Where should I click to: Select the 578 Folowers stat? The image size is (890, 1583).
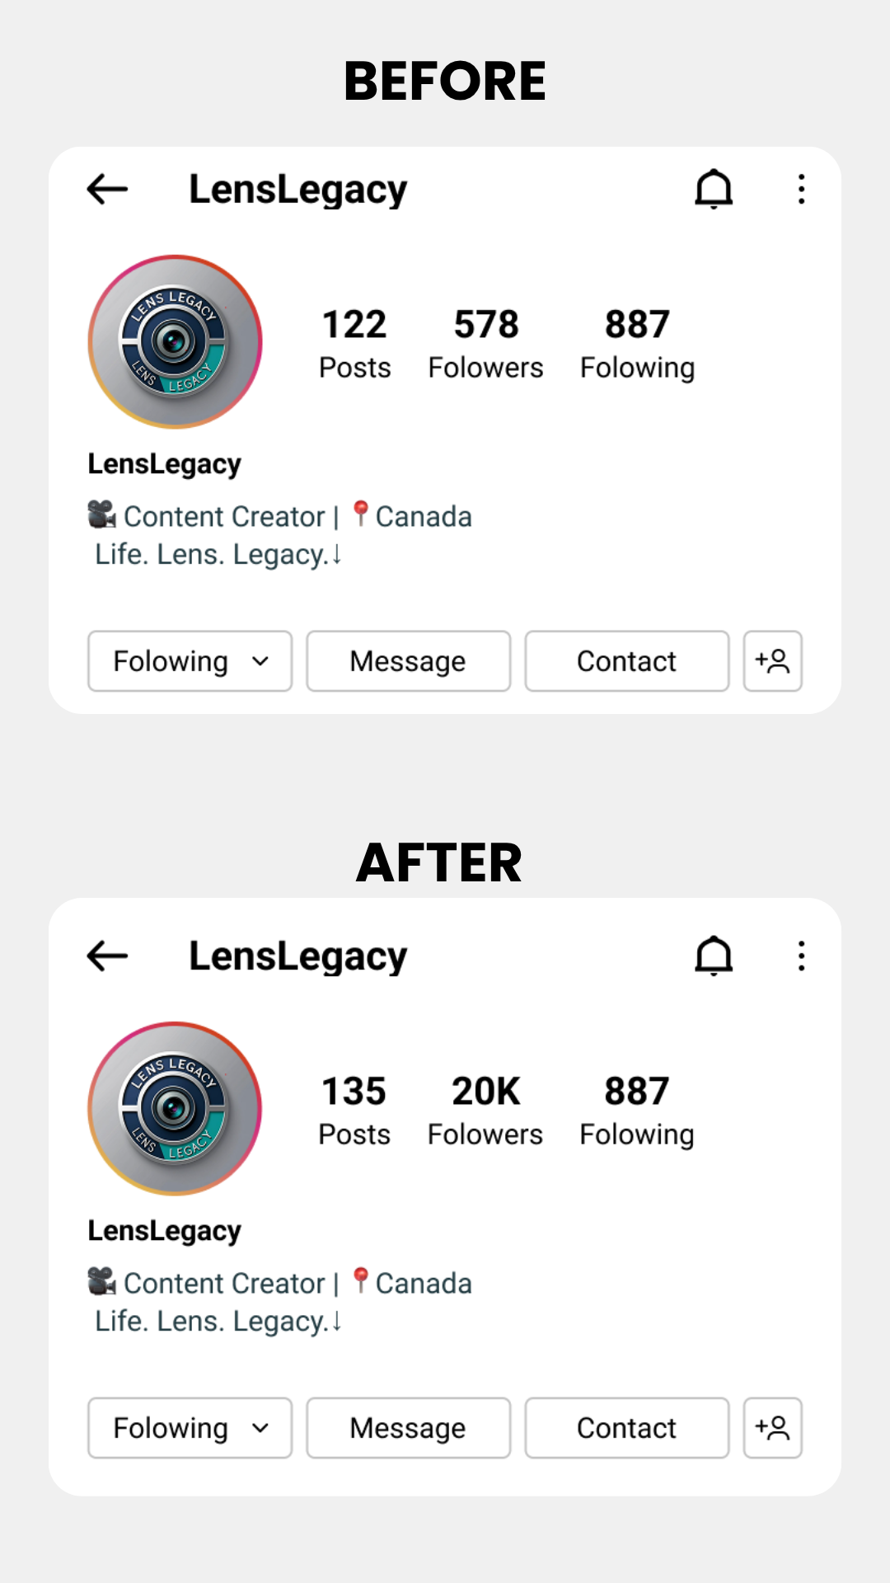[486, 344]
